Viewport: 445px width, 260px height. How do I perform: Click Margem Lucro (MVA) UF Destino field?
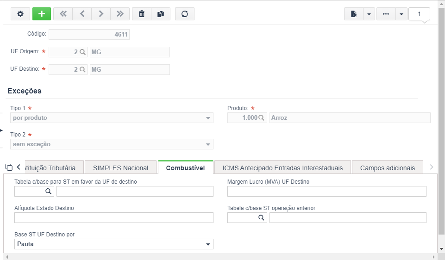coord(326,192)
